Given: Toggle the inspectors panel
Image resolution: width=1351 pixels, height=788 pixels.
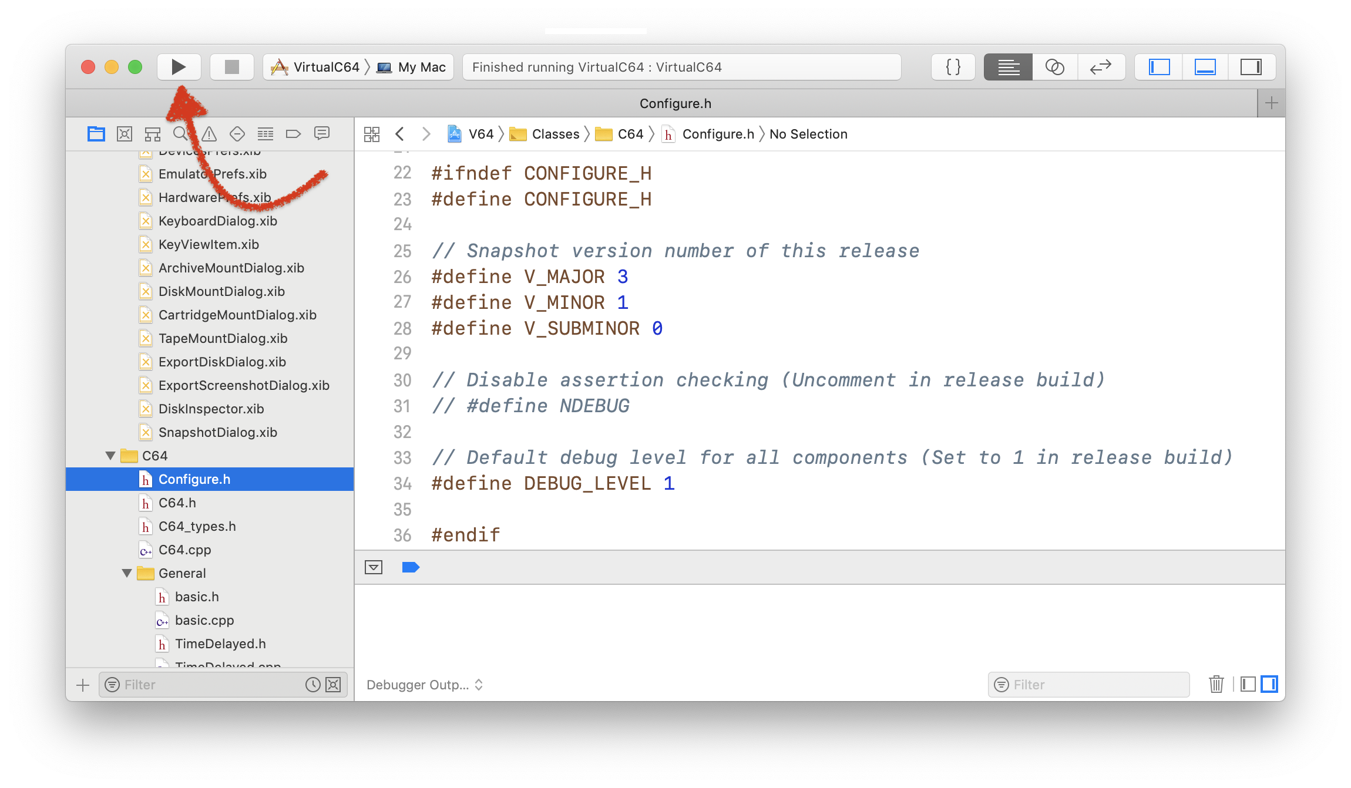Looking at the screenshot, I should (x=1251, y=67).
